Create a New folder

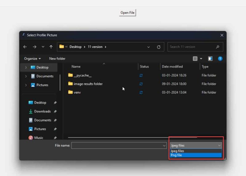[x=57, y=59]
